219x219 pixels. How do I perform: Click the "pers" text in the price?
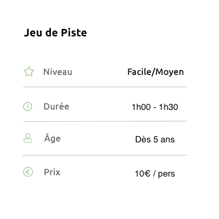coord(166,174)
